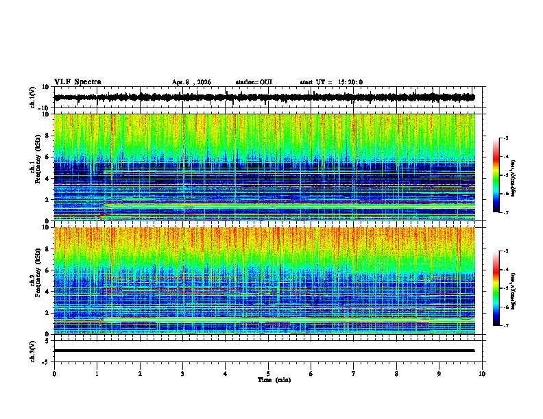
Task: Click the "4" kHz tick on ch.2 spectrogram
Action: 47,292
